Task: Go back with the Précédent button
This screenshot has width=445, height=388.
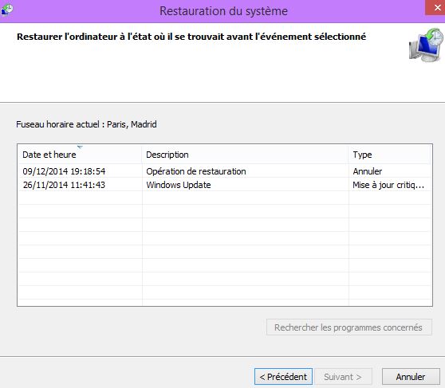Action: (283, 377)
